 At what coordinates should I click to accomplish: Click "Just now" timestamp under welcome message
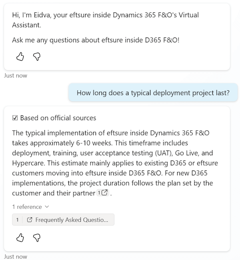pyautogui.click(x=16, y=75)
